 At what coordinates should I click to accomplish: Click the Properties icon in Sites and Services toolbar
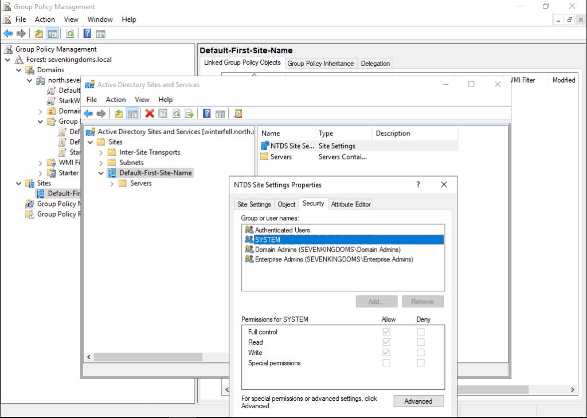tap(163, 114)
